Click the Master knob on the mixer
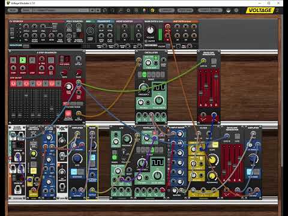The width and height of the screenshot is (288, 216). click(175, 190)
